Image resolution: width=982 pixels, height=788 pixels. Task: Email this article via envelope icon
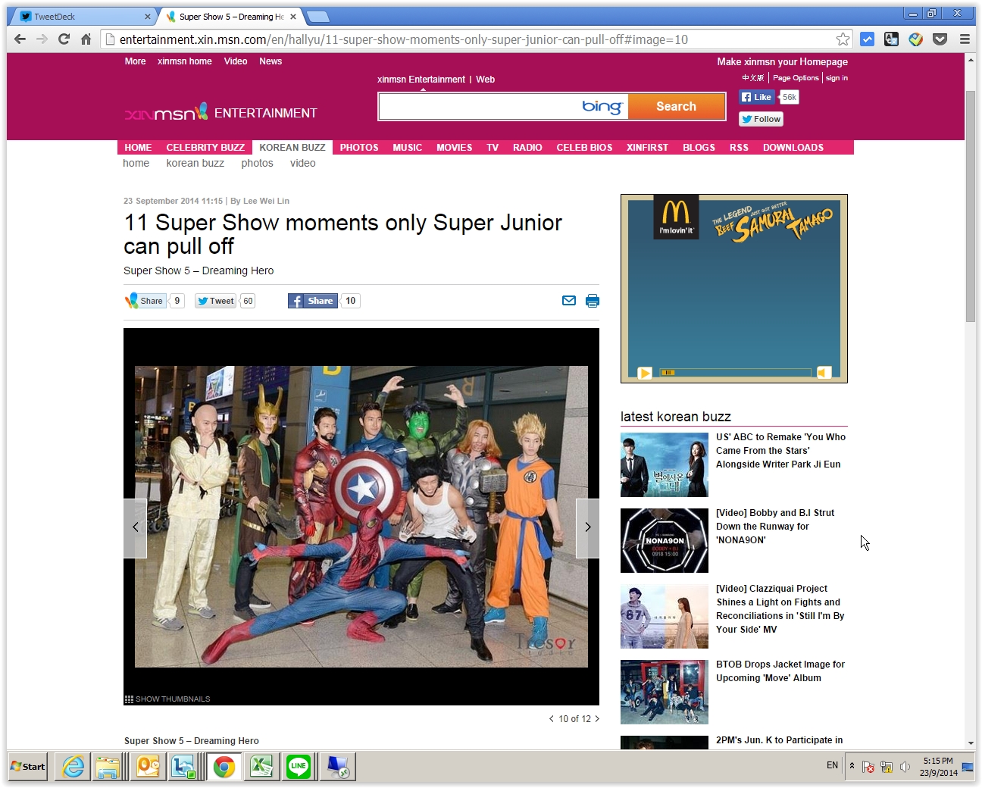click(x=569, y=301)
